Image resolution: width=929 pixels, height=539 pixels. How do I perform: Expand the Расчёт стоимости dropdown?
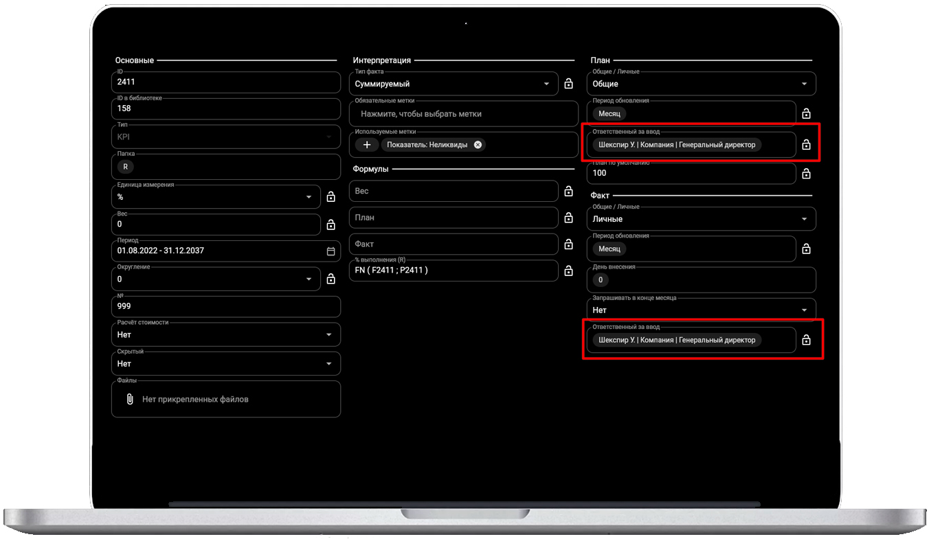pyautogui.click(x=328, y=335)
